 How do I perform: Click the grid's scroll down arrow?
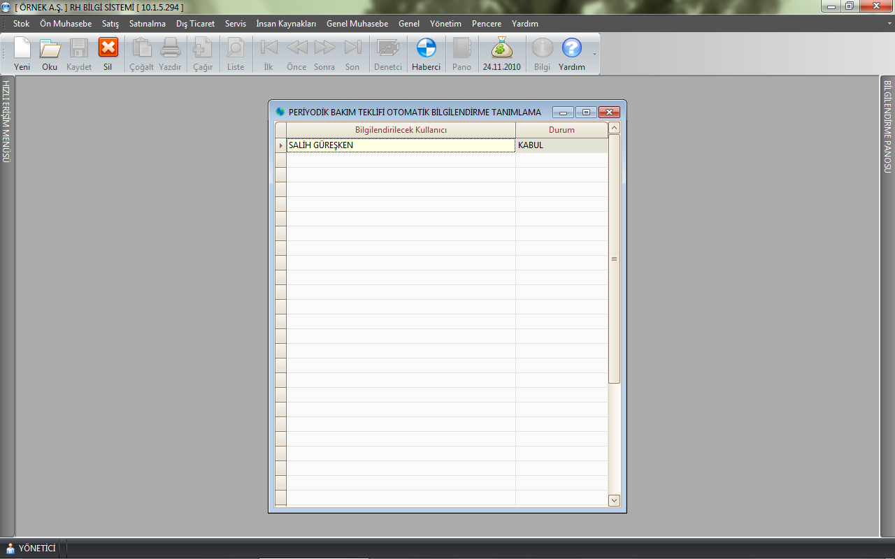pyautogui.click(x=614, y=500)
